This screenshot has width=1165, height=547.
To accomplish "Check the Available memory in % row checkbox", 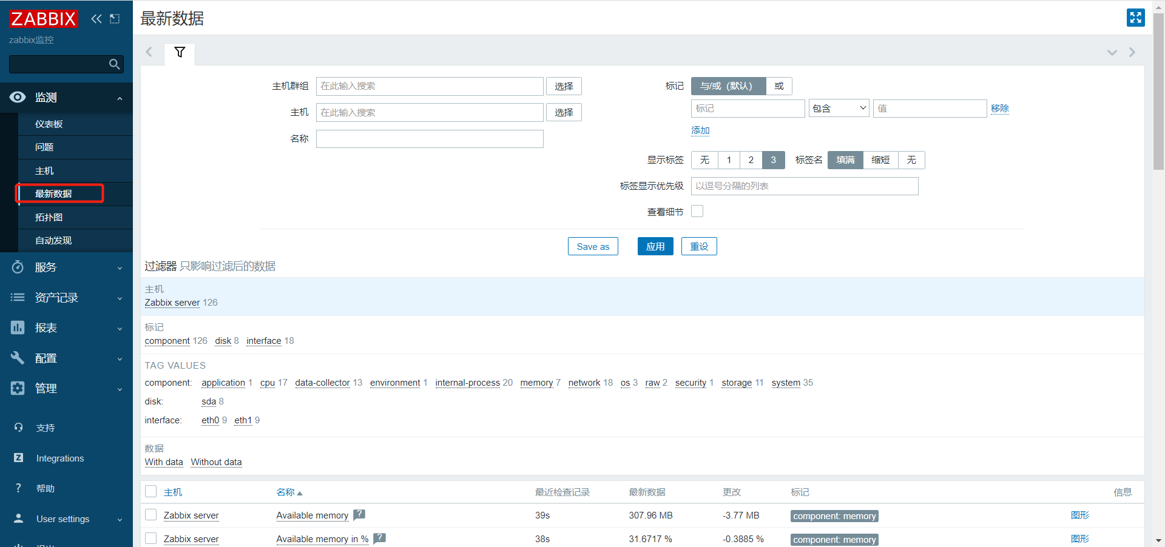I will pos(151,539).
